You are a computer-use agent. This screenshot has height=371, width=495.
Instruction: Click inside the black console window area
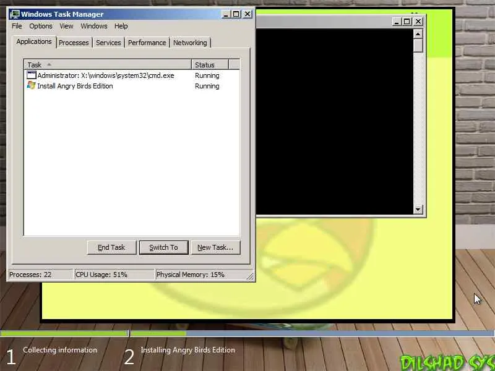[x=334, y=121]
